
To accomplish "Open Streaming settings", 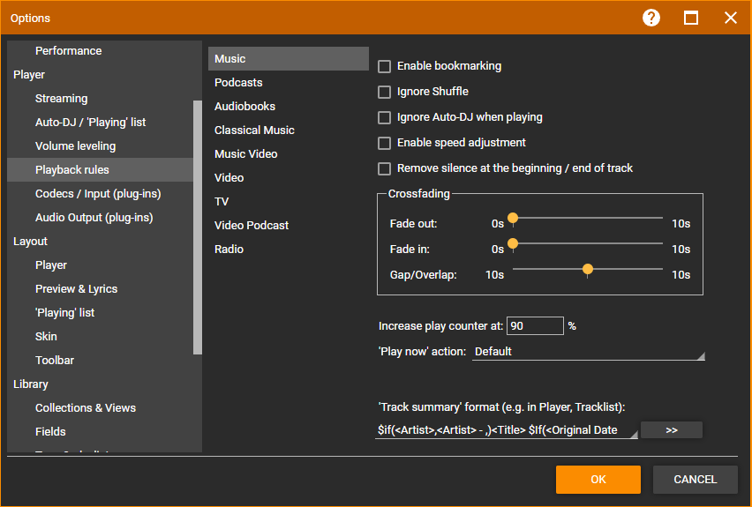I will tap(101, 98).
